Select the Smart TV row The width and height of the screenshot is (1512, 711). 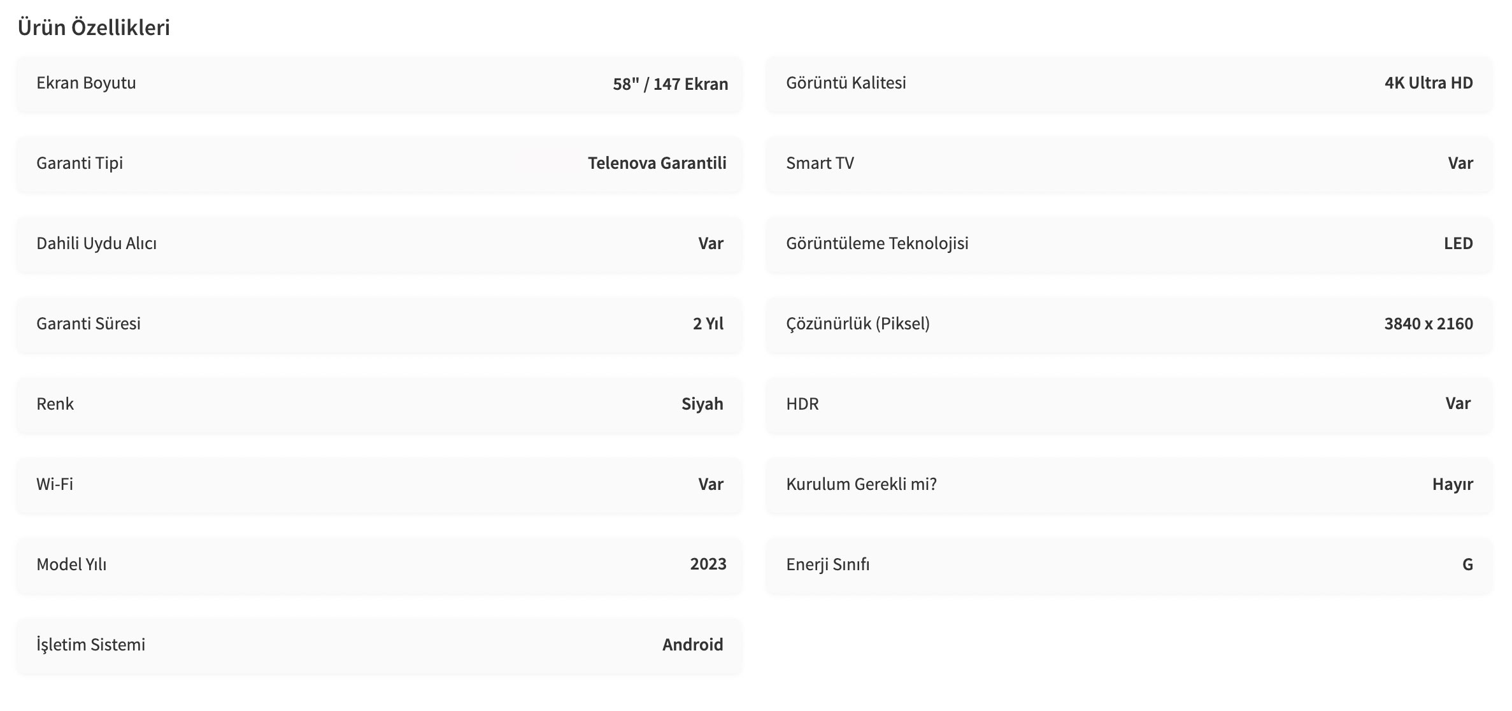tap(1129, 164)
